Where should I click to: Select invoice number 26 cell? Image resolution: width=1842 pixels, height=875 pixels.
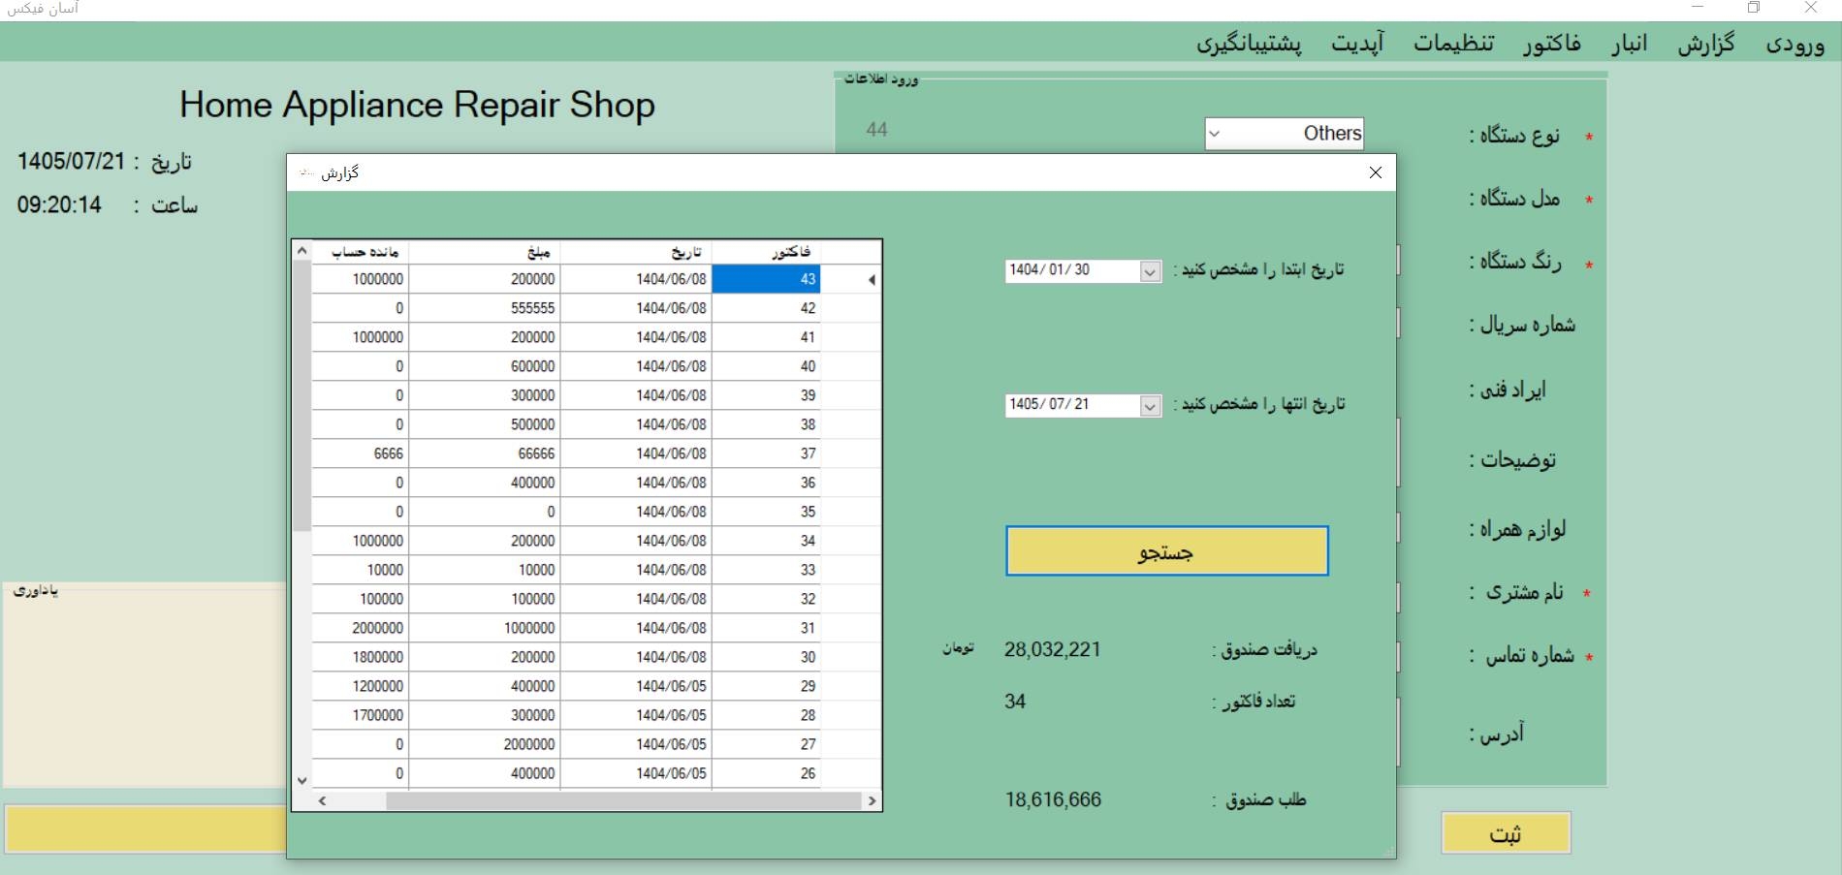click(x=767, y=773)
